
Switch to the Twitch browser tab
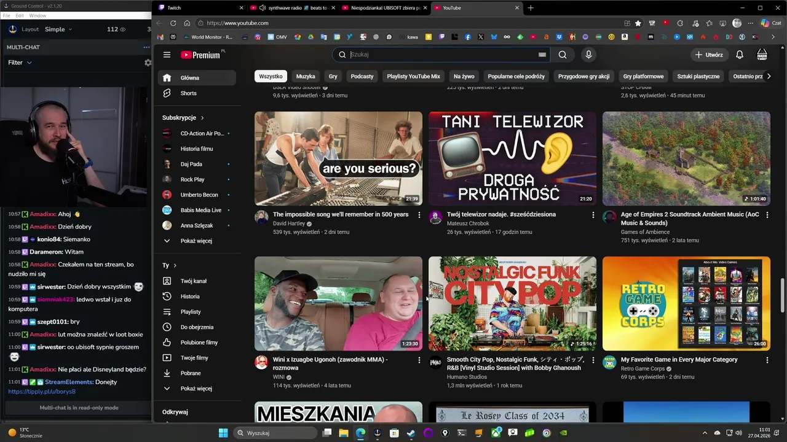pos(200,8)
